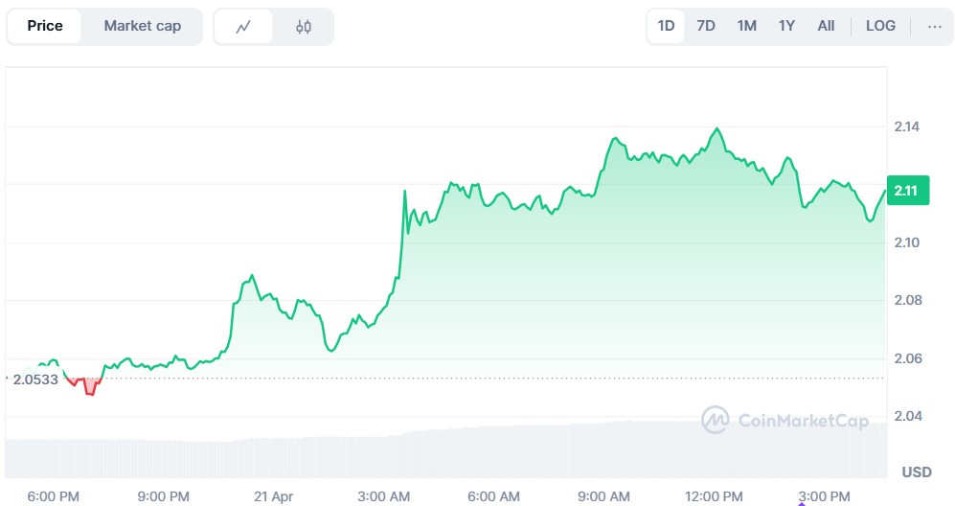
Task: Switch to the 1M time range
Action: pos(747,27)
